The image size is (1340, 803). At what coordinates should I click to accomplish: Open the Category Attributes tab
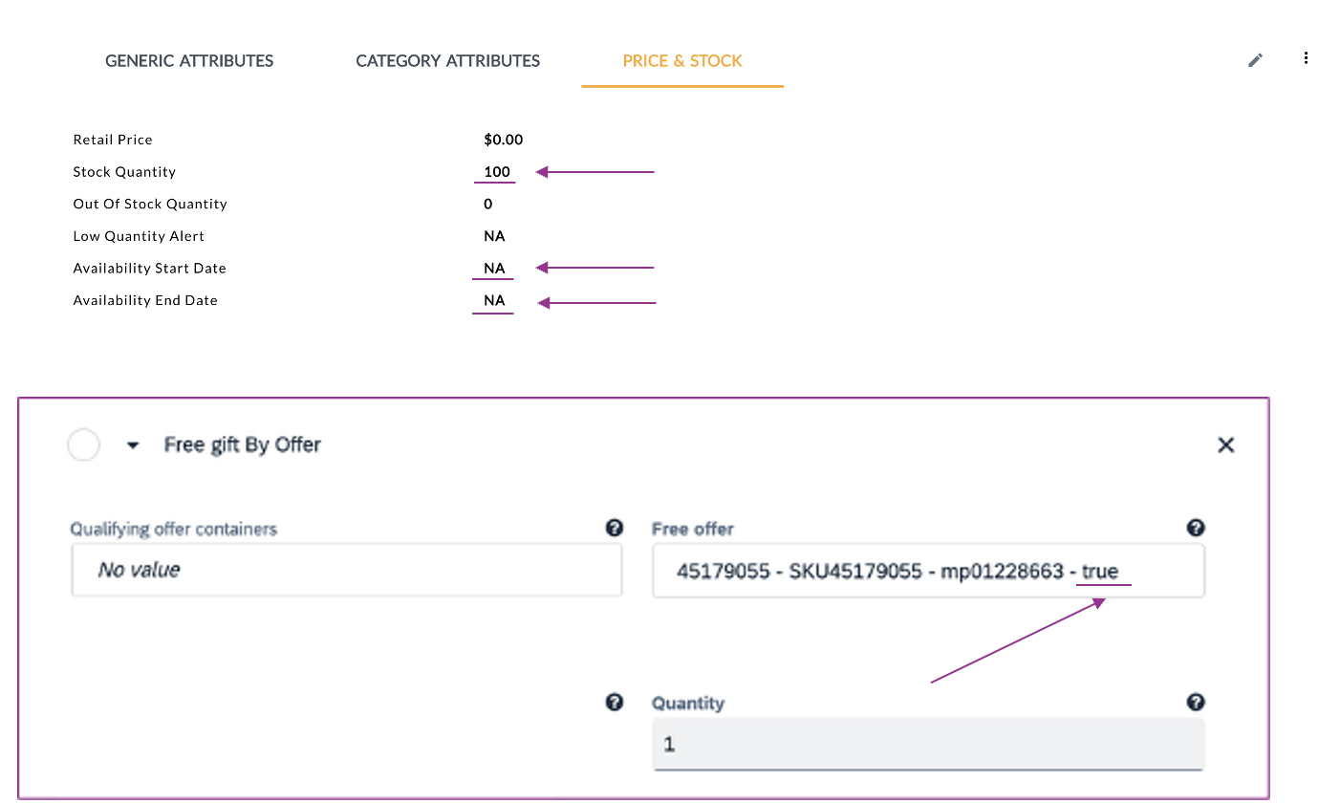pyautogui.click(x=447, y=61)
